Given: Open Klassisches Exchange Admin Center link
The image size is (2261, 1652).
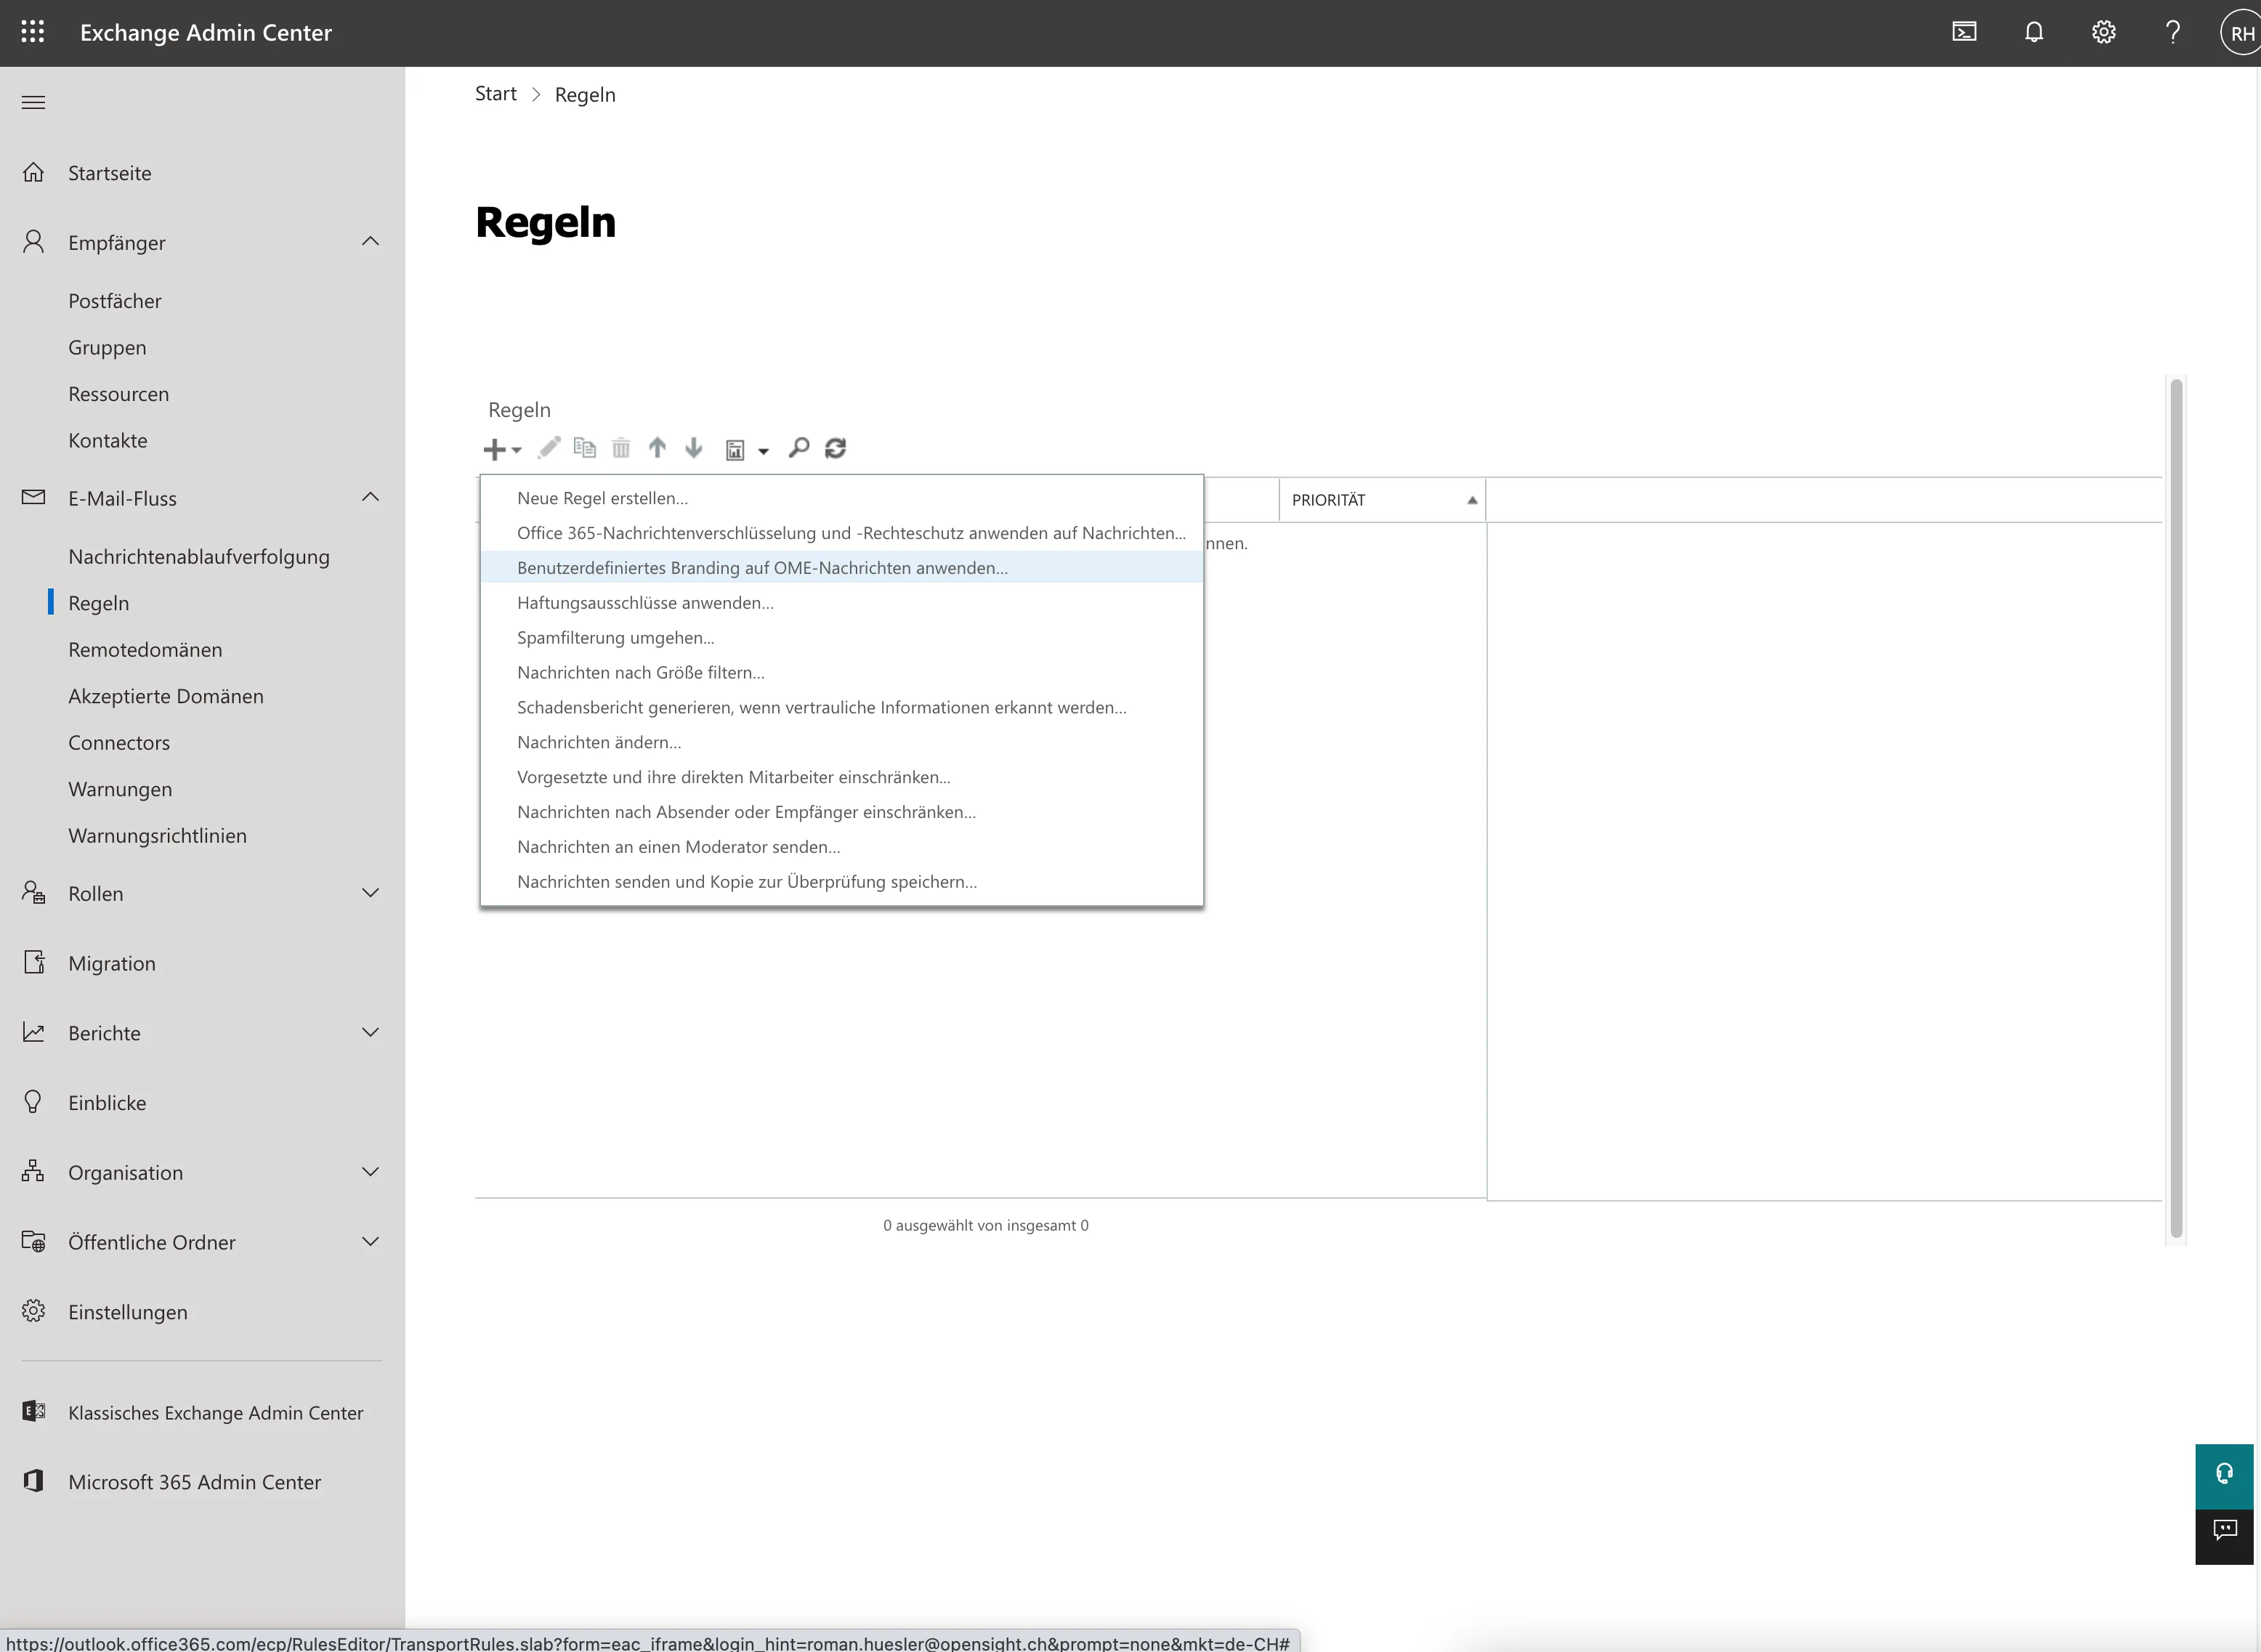Looking at the screenshot, I should (x=215, y=1412).
